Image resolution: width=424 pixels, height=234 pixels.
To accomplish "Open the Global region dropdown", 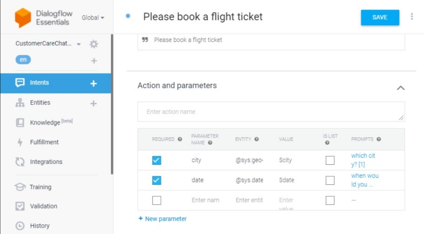I will click(x=93, y=18).
